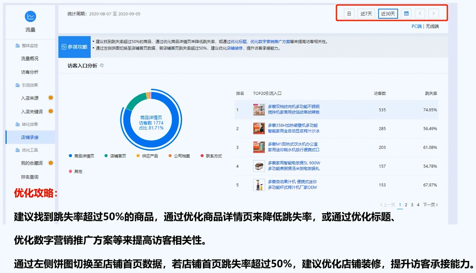Open thumbnail of 多蒙双档绞肉机 product
The width and height of the screenshot is (476, 273).
pyautogui.click(x=259, y=110)
